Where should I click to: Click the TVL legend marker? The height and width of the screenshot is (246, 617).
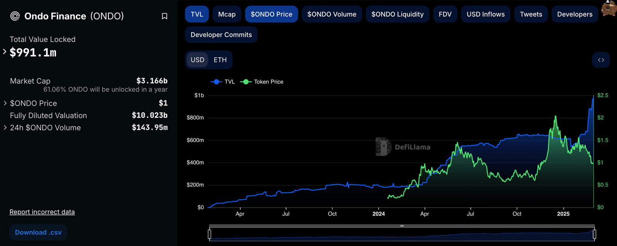pos(216,82)
